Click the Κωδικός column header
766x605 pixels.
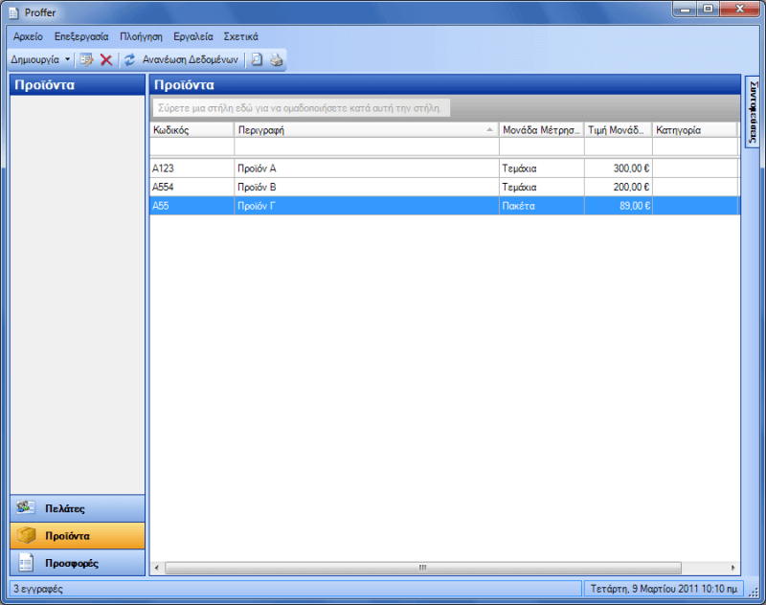191,129
